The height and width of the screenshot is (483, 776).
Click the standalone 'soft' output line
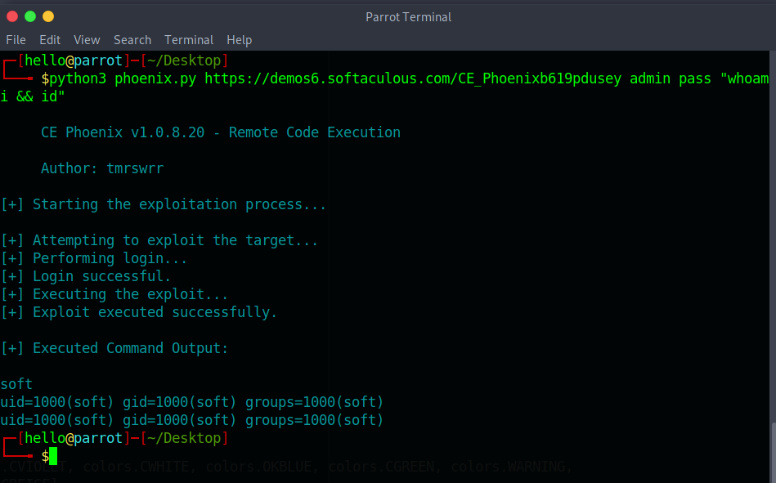pyautogui.click(x=16, y=384)
